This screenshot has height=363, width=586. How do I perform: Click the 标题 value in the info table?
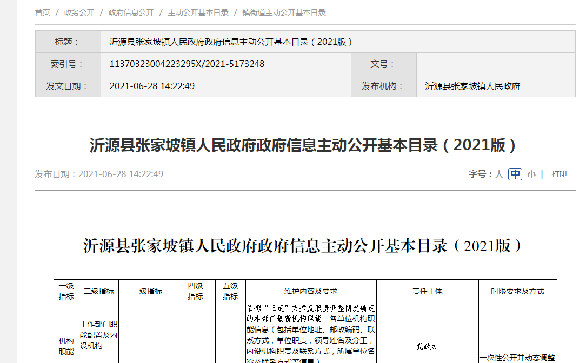coord(231,42)
